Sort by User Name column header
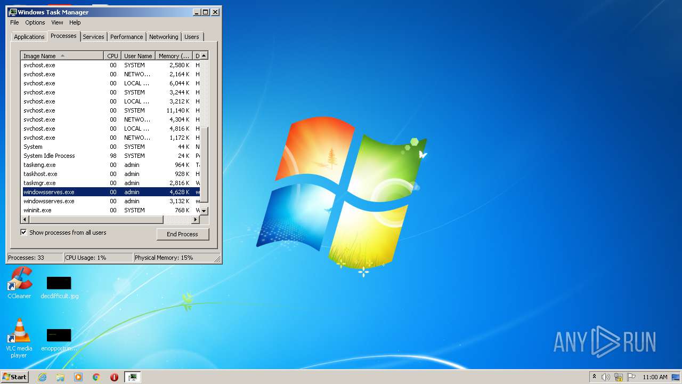 tap(138, 56)
